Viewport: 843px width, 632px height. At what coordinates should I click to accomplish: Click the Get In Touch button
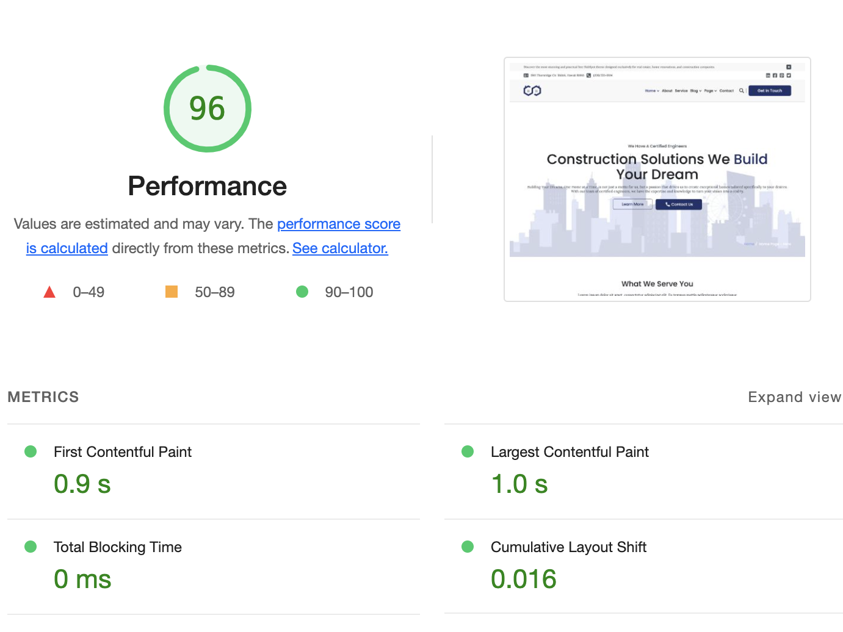[x=770, y=90]
